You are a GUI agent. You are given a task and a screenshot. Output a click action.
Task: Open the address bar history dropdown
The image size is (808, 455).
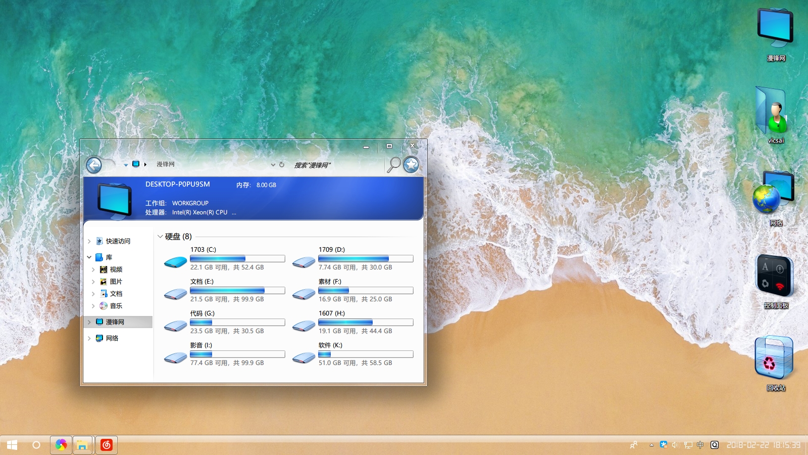click(273, 165)
